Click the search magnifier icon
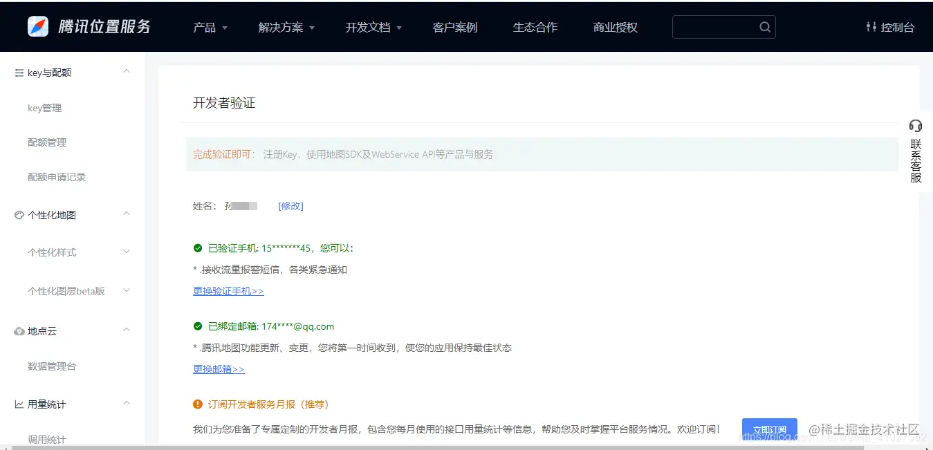Image resolution: width=933 pixels, height=450 pixels. 764,27
